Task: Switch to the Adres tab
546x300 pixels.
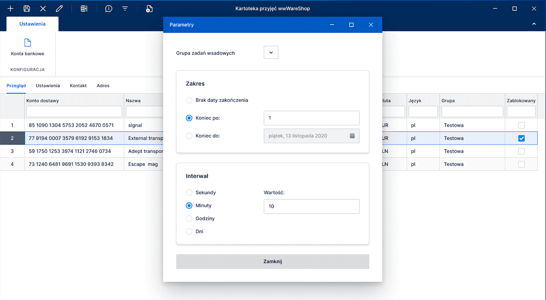Action: pyautogui.click(x=103, y=85)
